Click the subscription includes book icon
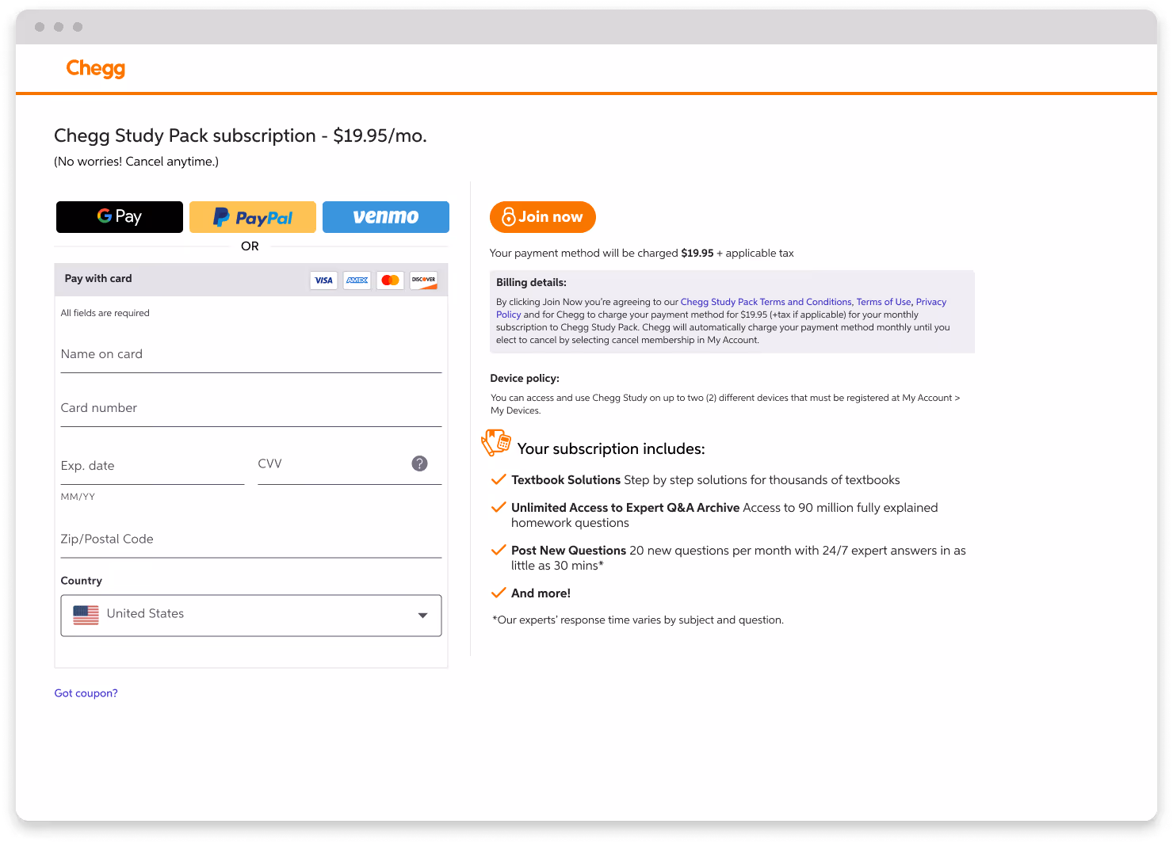1173x843 pixels. click(496, 443)
